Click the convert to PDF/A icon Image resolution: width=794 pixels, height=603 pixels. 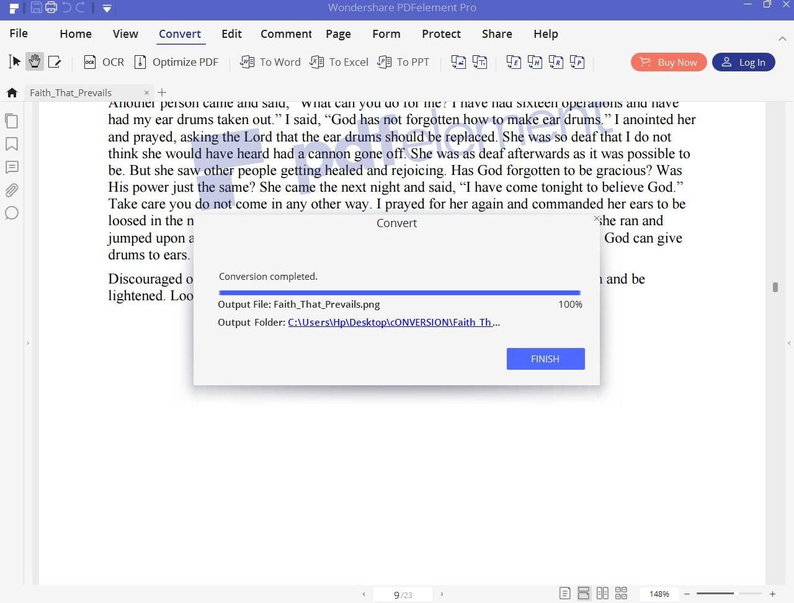577,62
